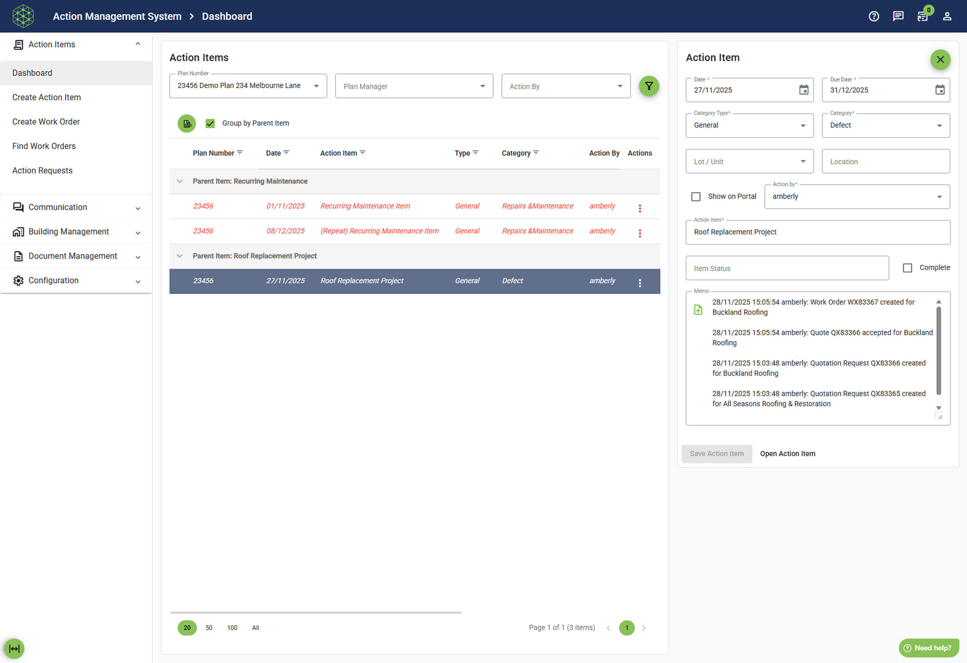967x663 pixels.
Task: Click the add memo note icon
Action: click(698, 309)
